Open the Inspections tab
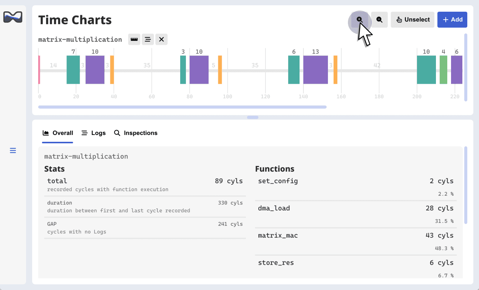479x290 pixels. pos(136,133)
